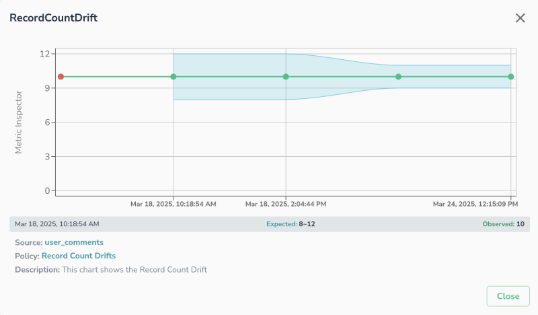Viewport: 538px width, 315px height.
Task: Click the Close button at bottom right
Action: pos(508,296)
